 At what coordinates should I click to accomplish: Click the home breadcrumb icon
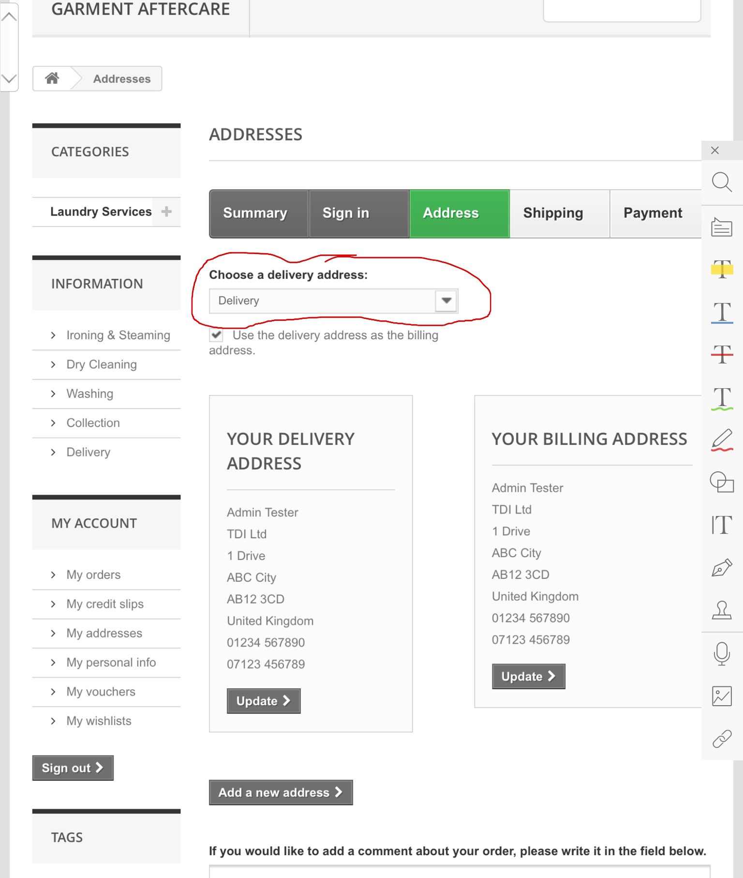[52, 78]
